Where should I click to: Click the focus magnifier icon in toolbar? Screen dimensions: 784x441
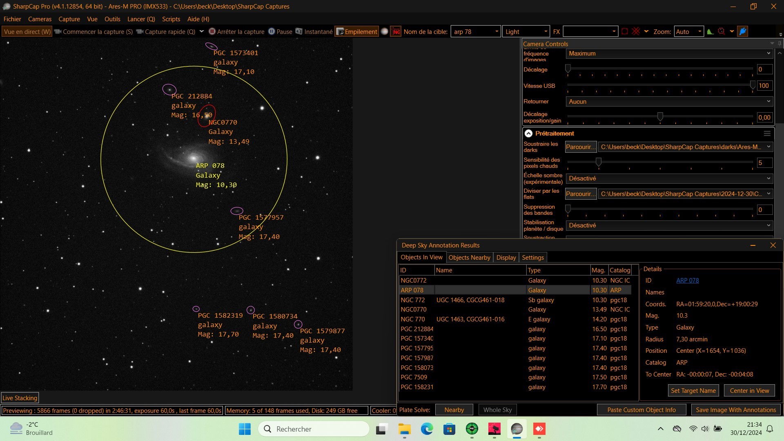[722, 31]
